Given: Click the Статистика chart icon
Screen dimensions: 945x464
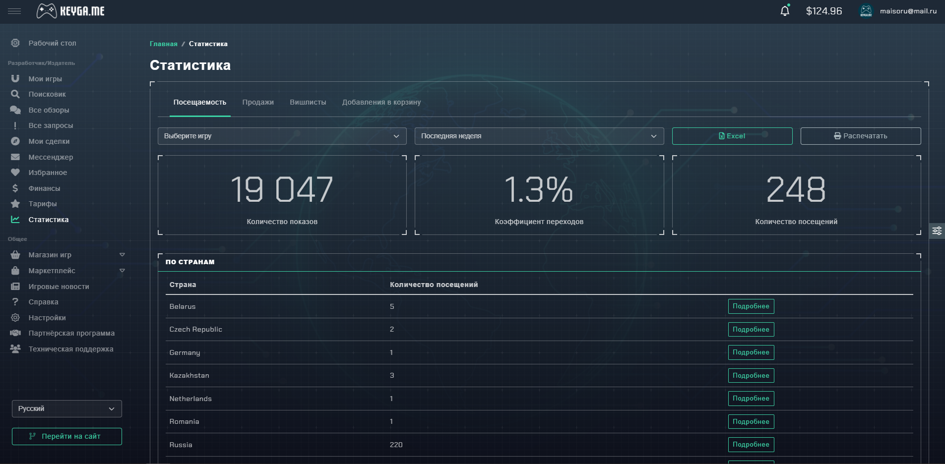Looking at the screenshot, I should pyautogui.click(x=15, y=220).
